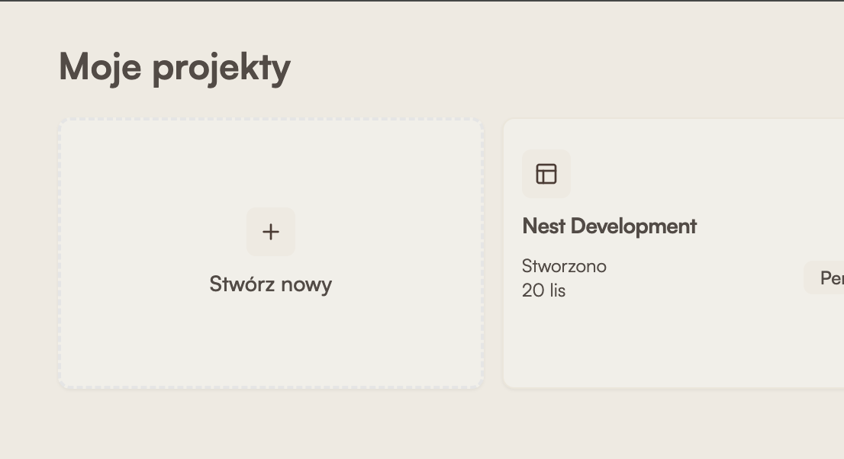Screen dimensions: 844x459
Task: Click the partially visible "Per" badge
Action: point(827,278)
